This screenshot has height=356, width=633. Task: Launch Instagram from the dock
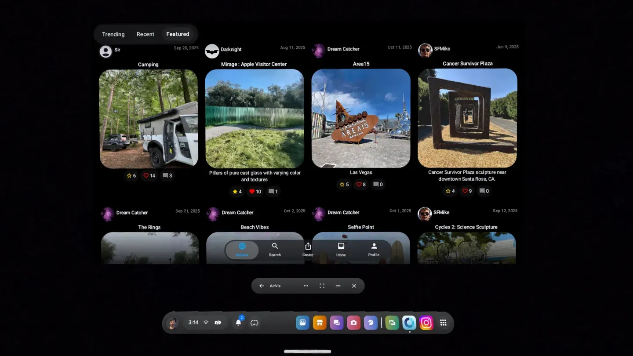pos(426,323)
